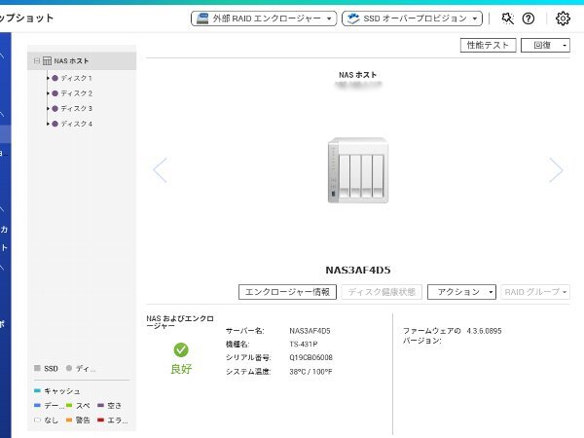Viewport: 584px width, 438px height.
Task: Expand the ディスク 1 arrow
Action: click(x=48, y=78)
